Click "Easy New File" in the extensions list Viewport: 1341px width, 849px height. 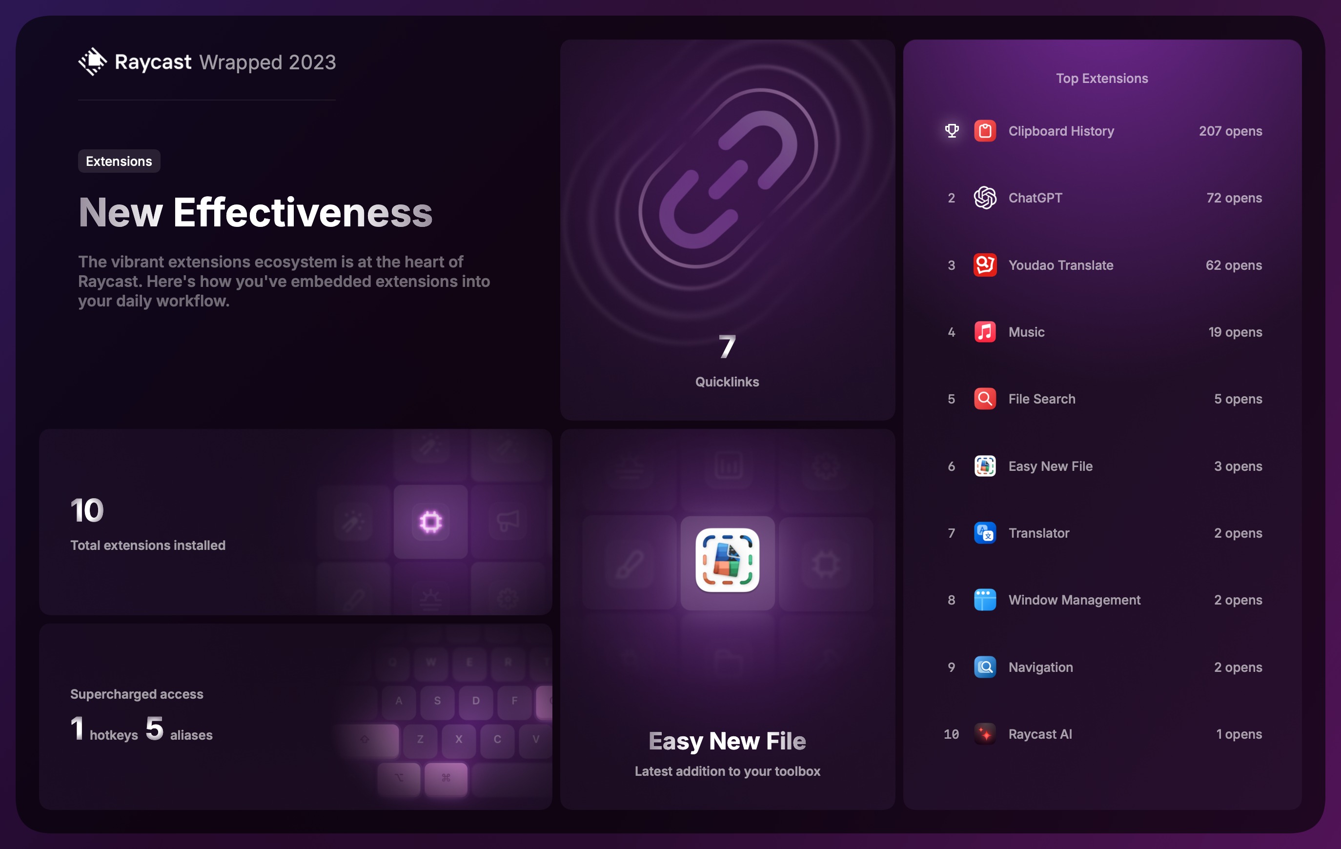1050,466
